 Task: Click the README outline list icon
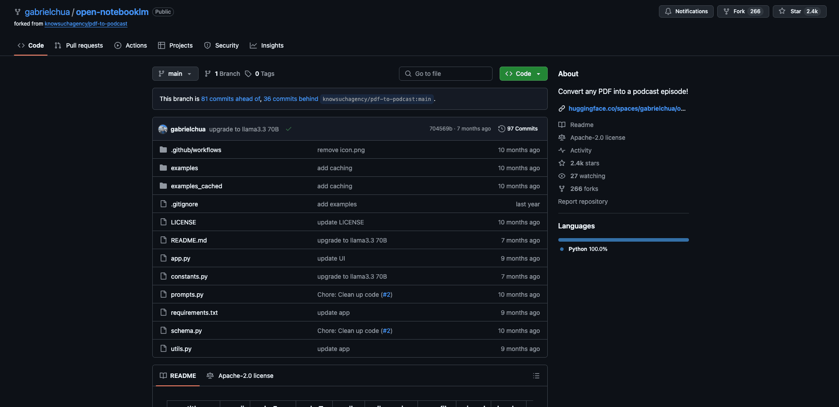(x=536, y=376)
